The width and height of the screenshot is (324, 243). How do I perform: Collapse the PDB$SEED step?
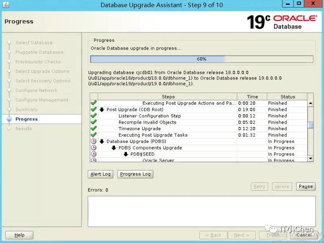coord(126,154)
